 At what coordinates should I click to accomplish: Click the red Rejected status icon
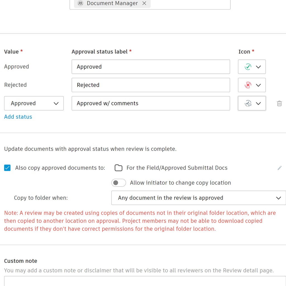point(248,85)
